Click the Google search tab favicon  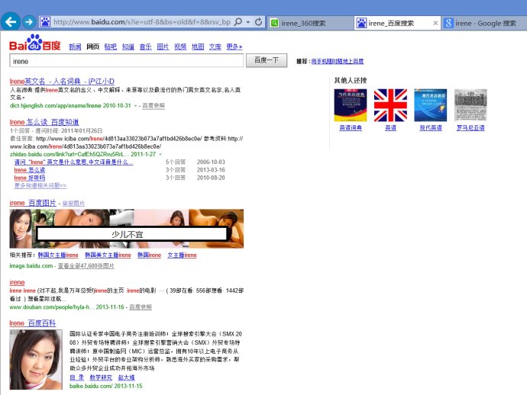coord(448,23)
